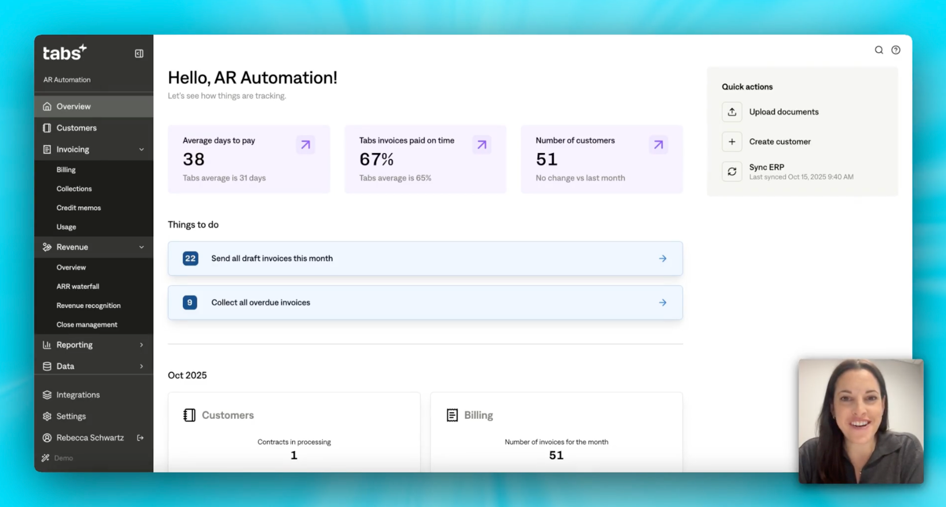Screen dimensions: 946x507
Task: Click the 67% paid on time value
Action: tap(377, 159)
